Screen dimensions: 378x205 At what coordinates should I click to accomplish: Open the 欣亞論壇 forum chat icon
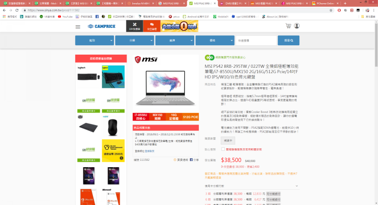[x=152, y=26]
